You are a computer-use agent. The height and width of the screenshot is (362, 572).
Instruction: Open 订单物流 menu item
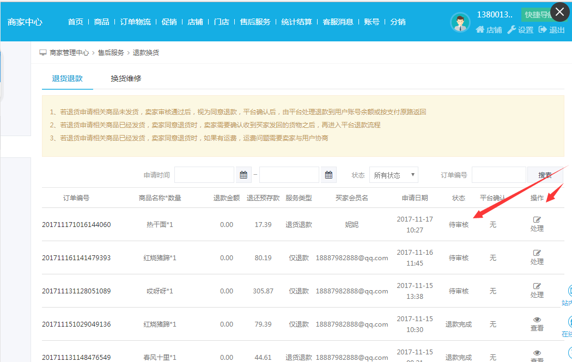pyautogui.click(x=136, y=22)
